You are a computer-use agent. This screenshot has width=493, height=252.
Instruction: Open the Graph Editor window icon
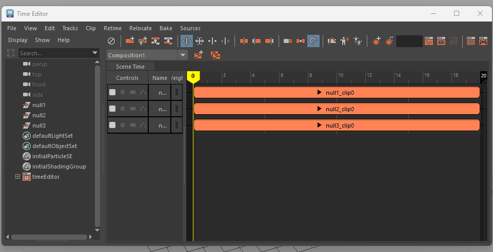coord(429,41)
